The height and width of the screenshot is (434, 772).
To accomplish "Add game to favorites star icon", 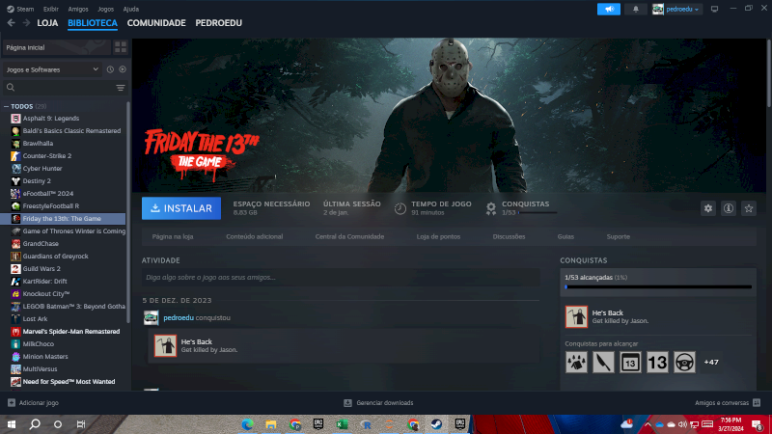I will tap(749, 208).
